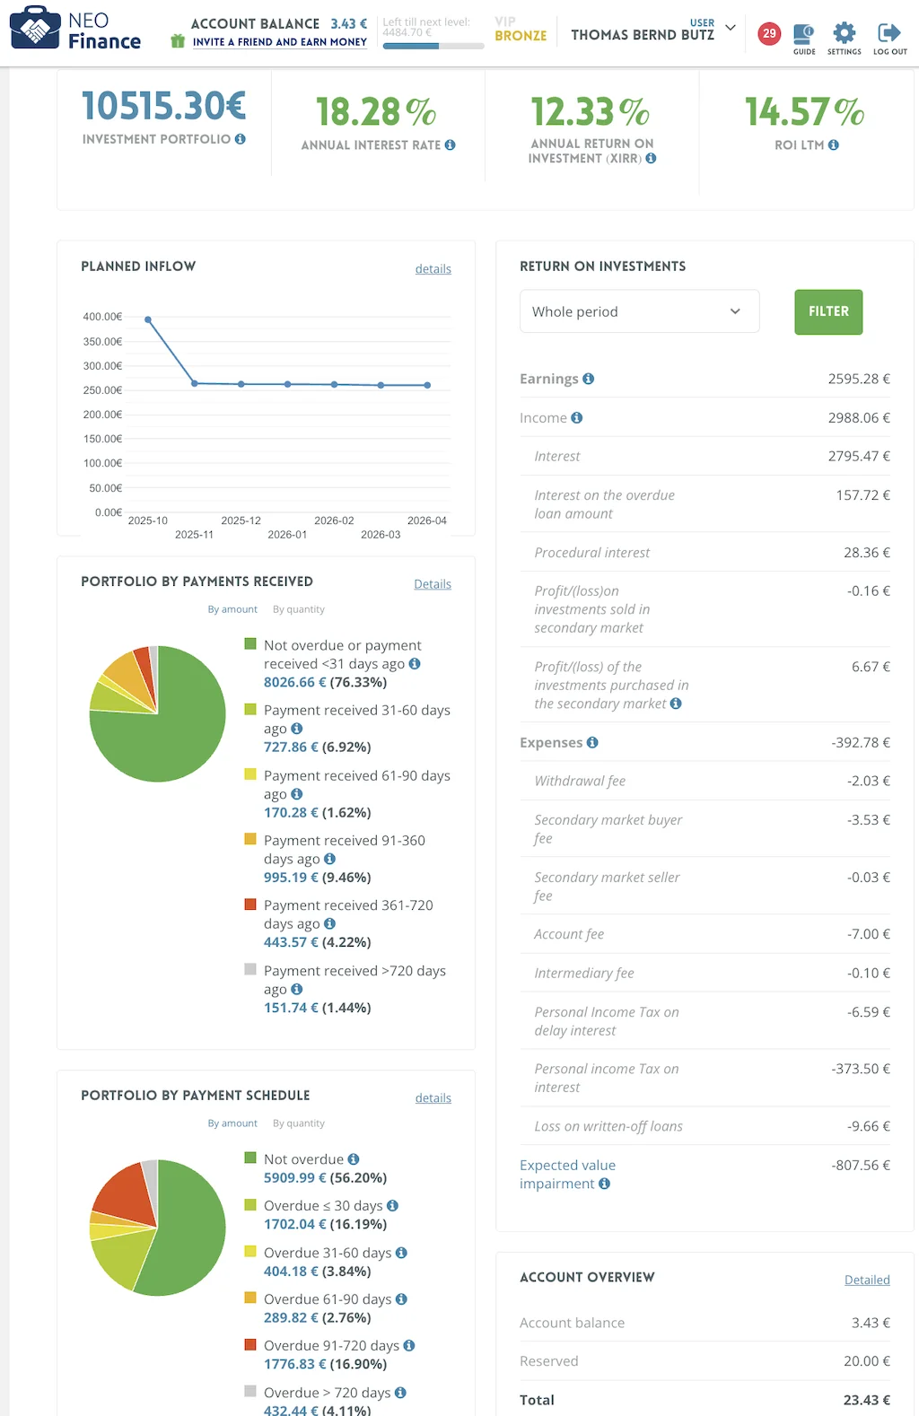The width and height of the screenshot is (919, 1416).
Task: Click the info icon beside Earnings
Action: [589, 379]
